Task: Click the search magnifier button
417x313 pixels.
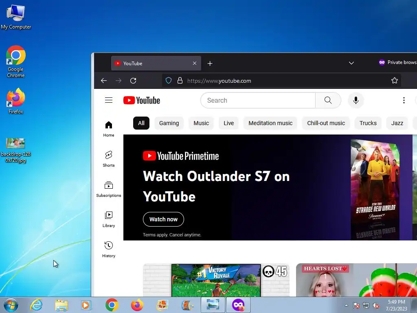Action: [328, 100]
